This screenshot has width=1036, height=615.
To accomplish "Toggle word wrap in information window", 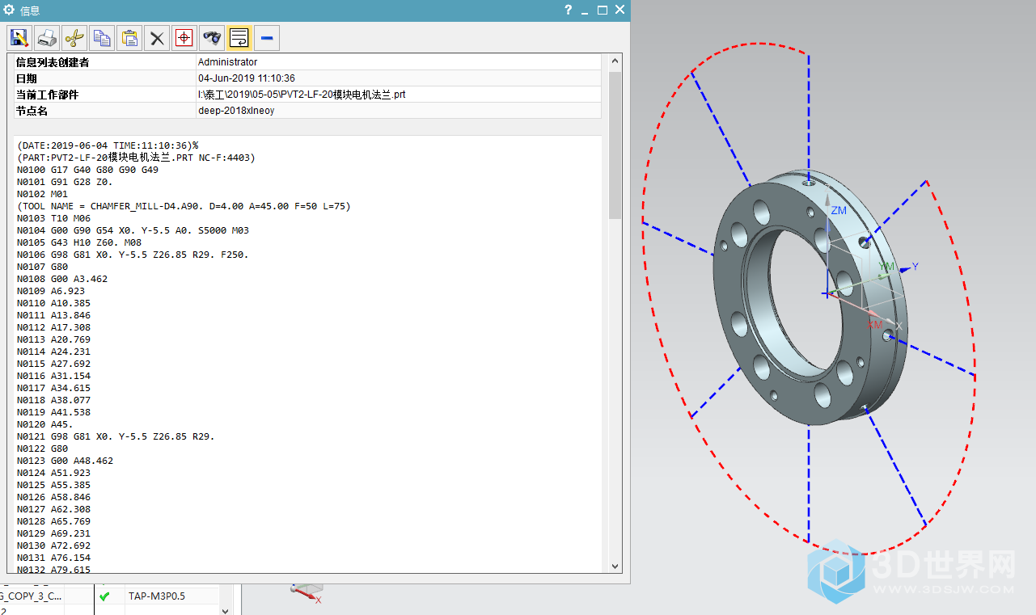I will pyautogui.click(x=239, y=37).
